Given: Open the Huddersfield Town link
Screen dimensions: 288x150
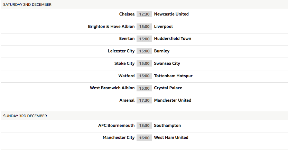Looking at the screenshot, I should [x=173, y=39].
